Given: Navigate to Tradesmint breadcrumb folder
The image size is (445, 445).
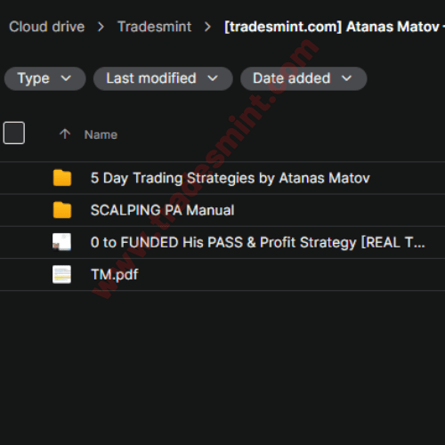Looking at the screenshot, I should 155,27.
